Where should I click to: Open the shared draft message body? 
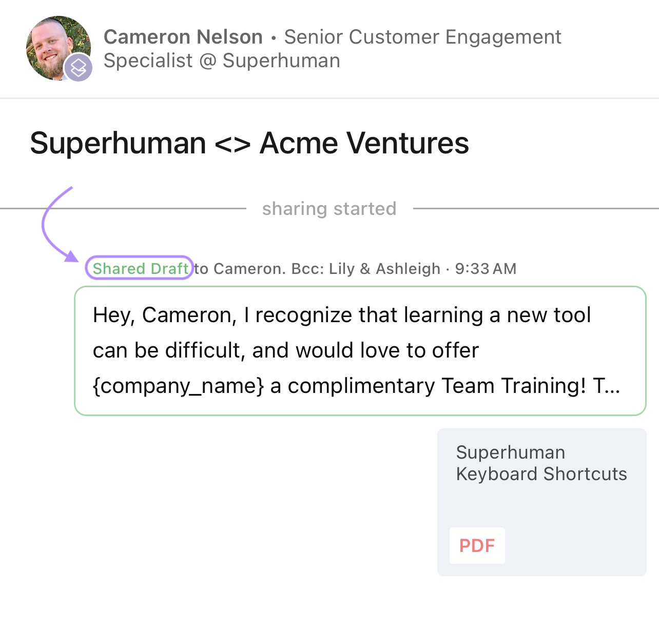pyautogui.click(x=360, y=351)
